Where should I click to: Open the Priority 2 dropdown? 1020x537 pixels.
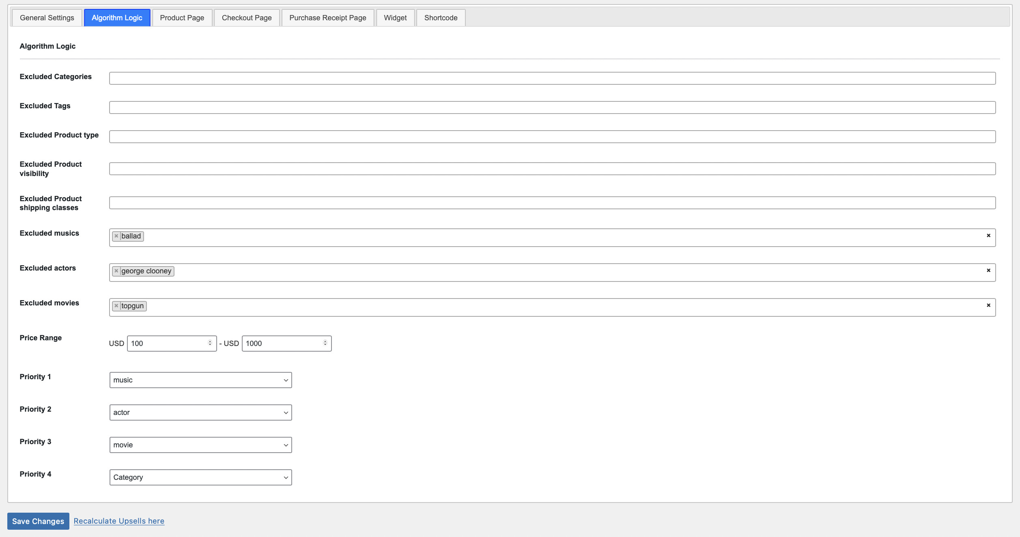pos(200,412)
